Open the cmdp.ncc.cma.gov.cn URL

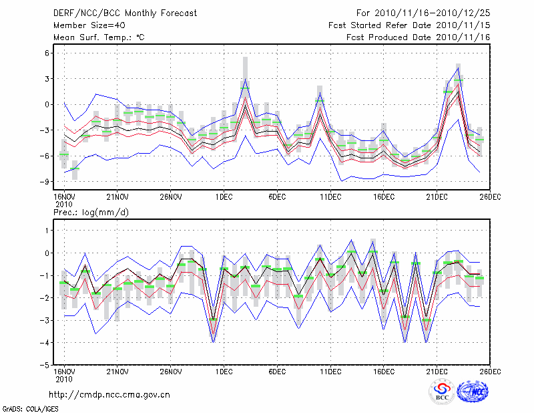[109, 395]
